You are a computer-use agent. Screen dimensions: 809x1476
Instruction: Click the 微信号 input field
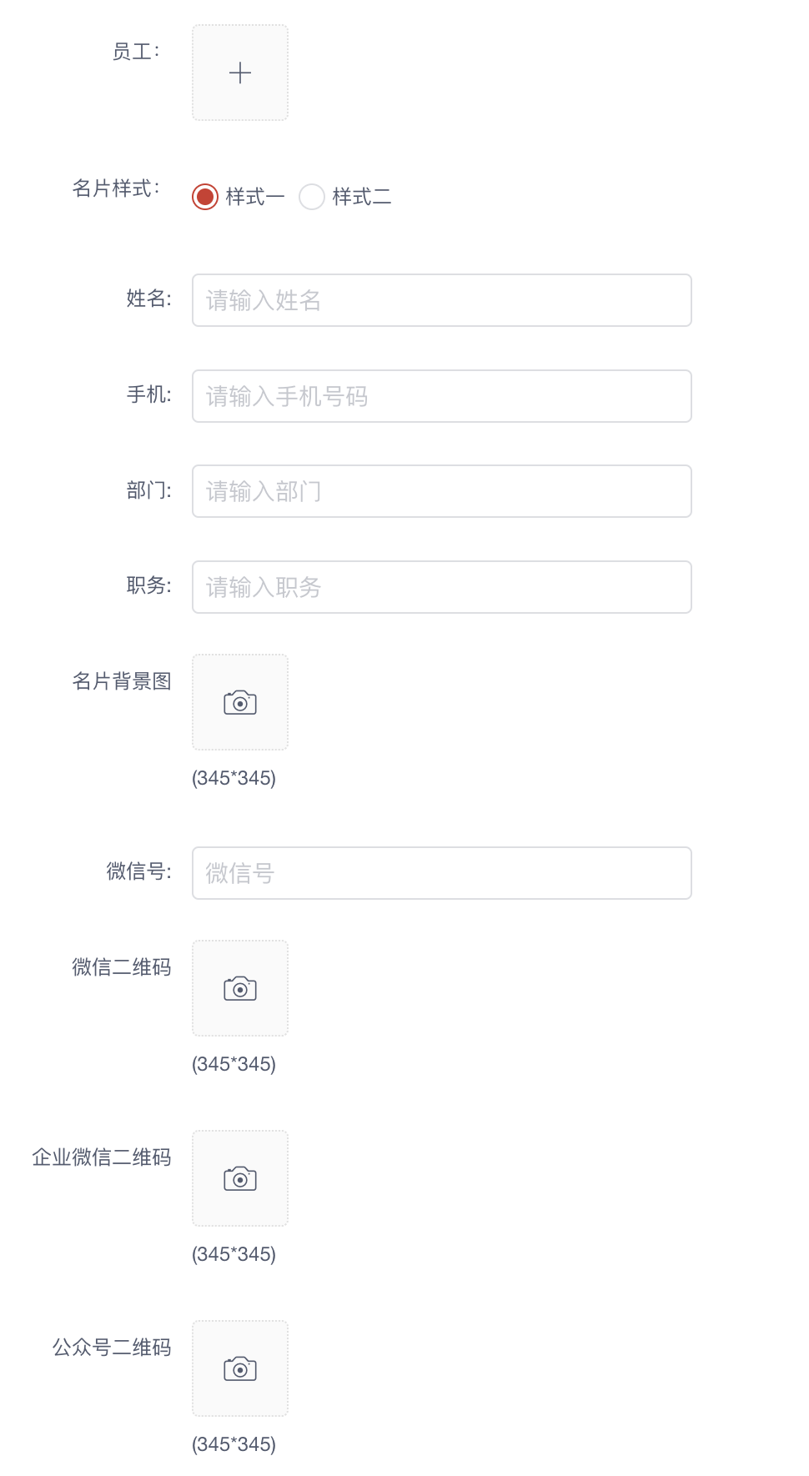click(442, 873)
